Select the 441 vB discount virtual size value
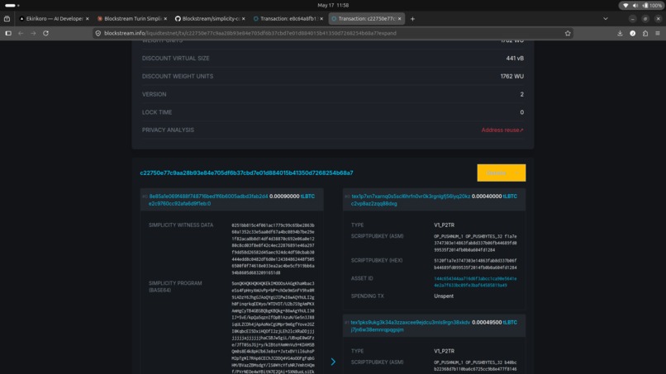Screen dimensions: 666x374 (515, 58)
